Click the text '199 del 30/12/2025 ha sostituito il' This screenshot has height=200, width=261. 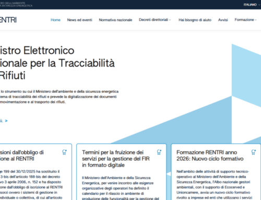pyautogui.click(x=31, y=171)
